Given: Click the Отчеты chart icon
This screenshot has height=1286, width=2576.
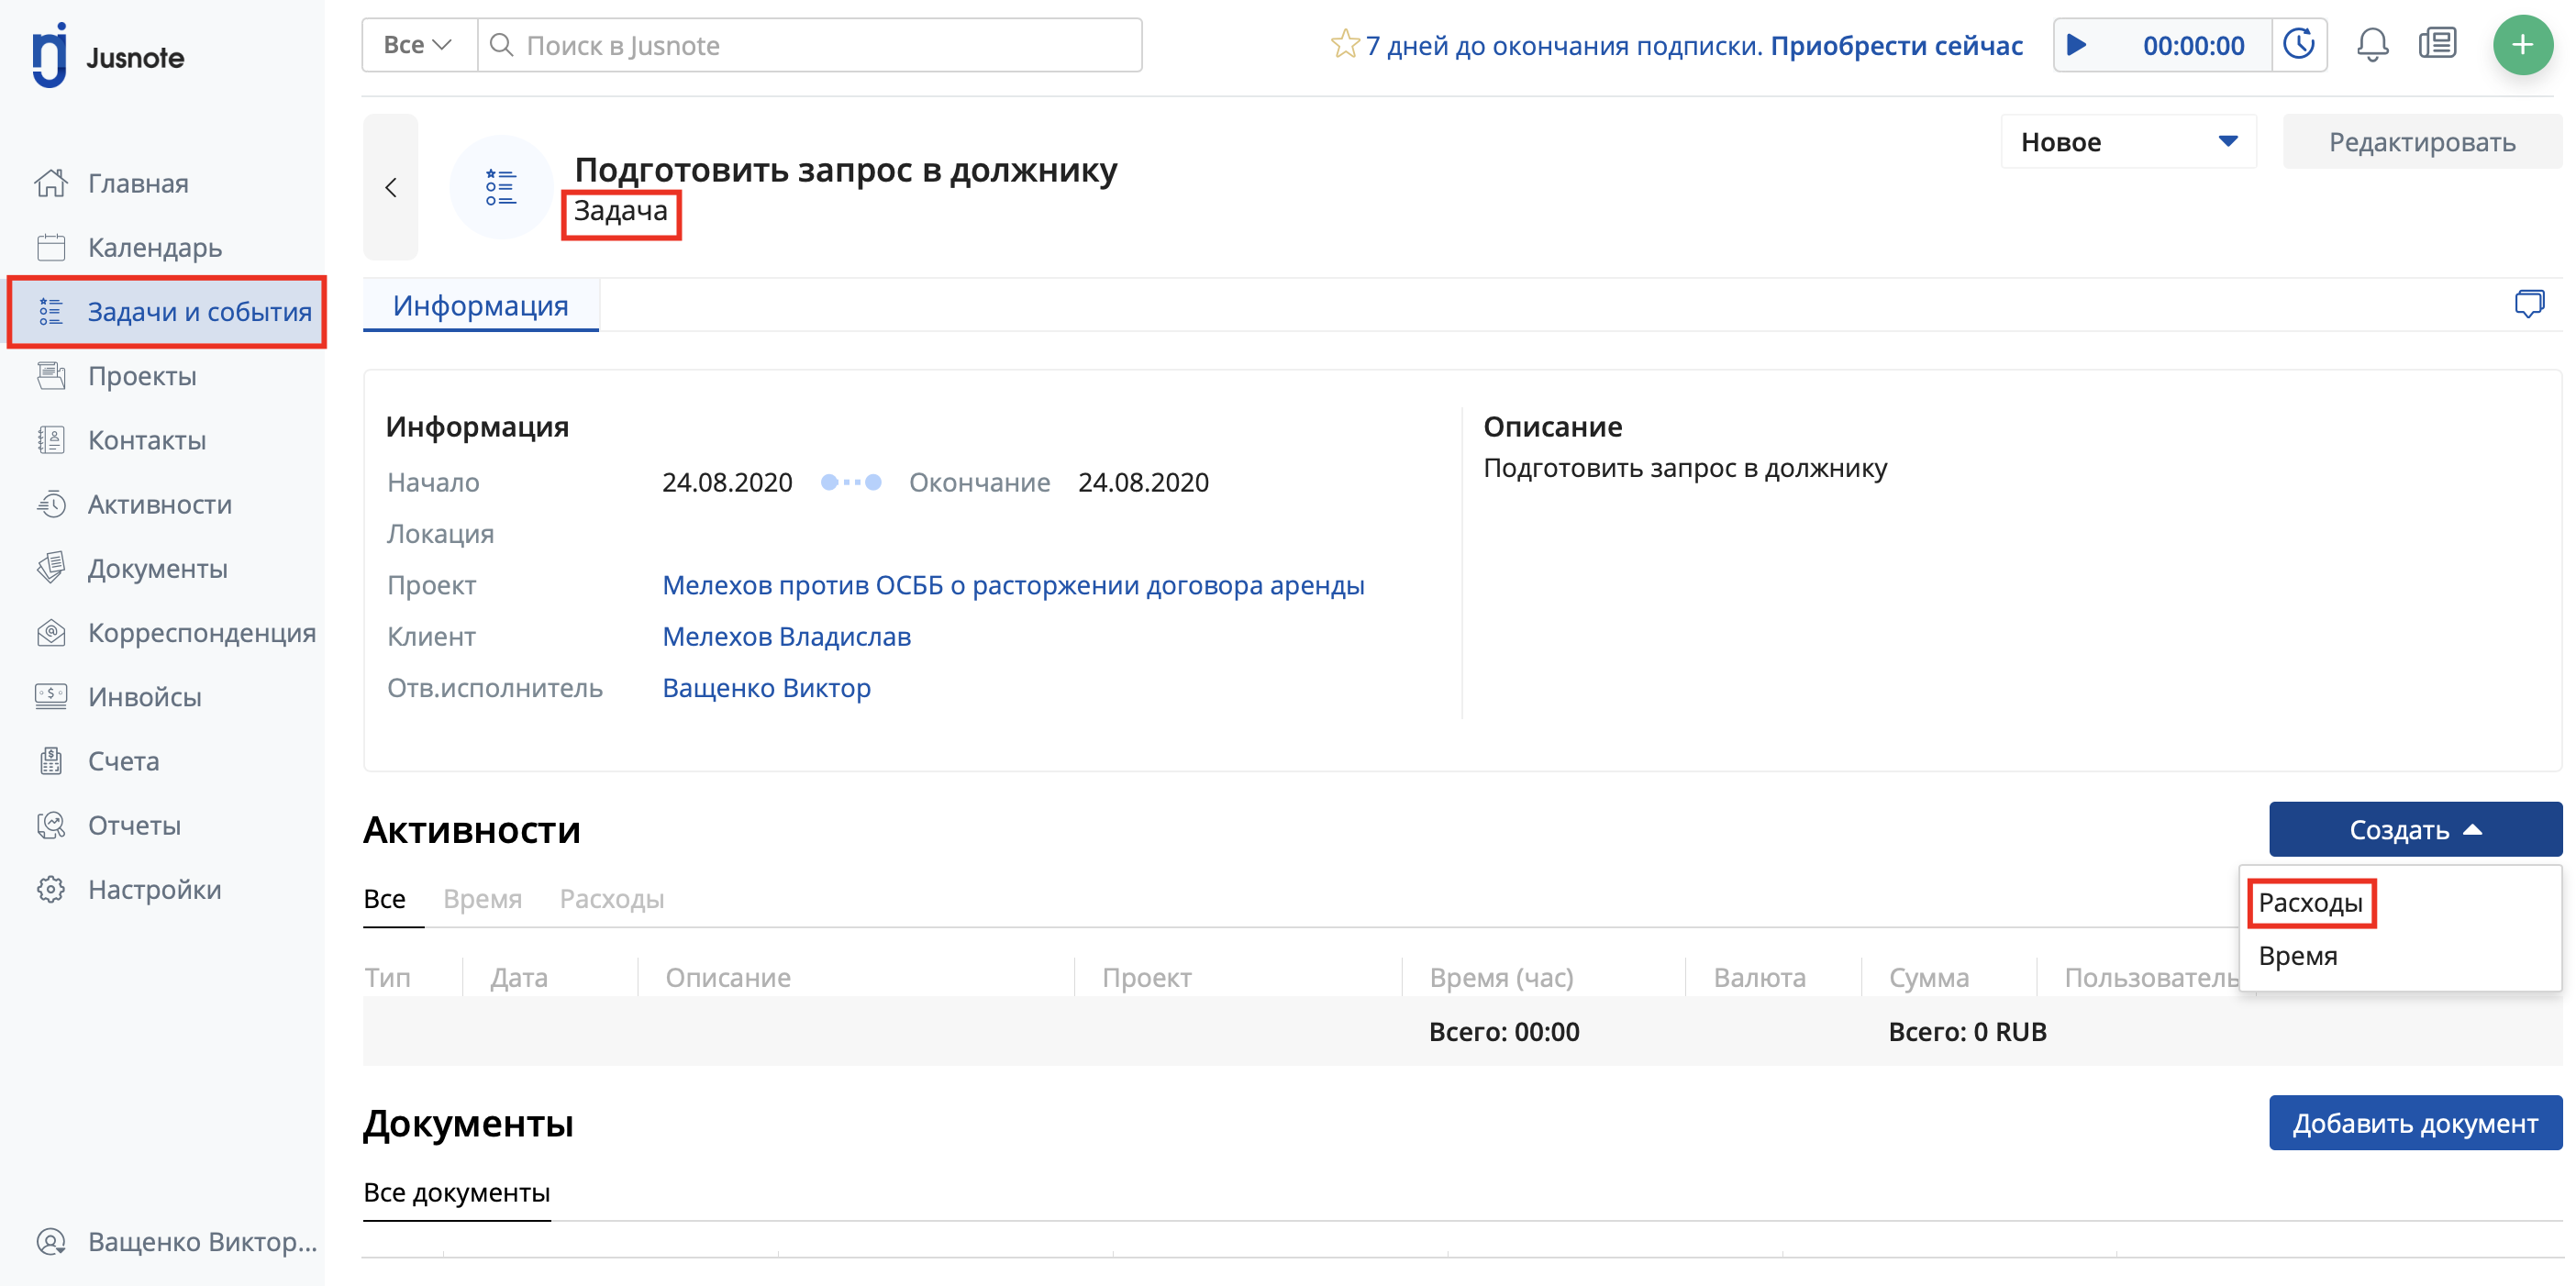Looking at the screenshot, I should point(51,824).
